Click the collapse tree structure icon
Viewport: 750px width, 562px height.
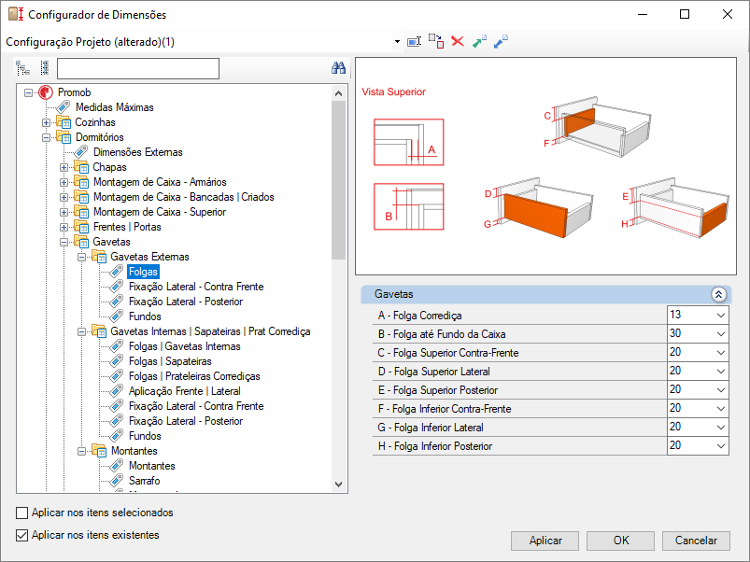[x=45, y=68]
